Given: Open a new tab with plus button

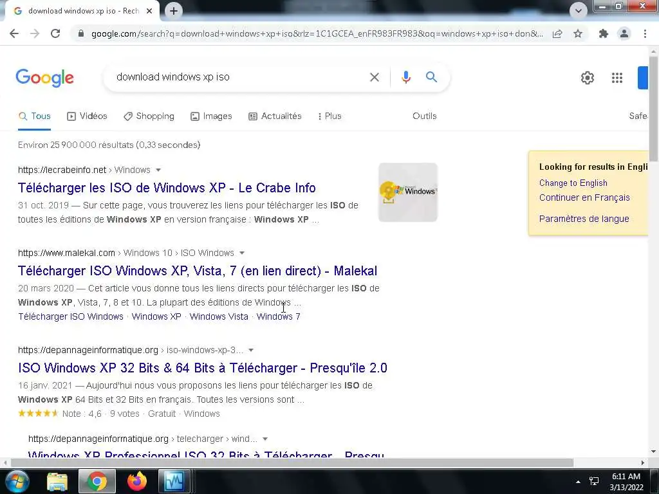Looking at the screenshot, I should [x=174, y=11].
